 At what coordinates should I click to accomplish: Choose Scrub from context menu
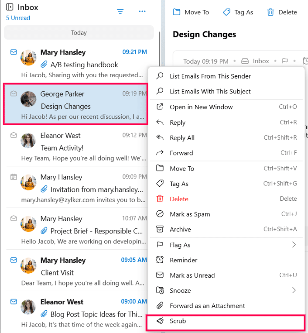click(226, 321)
